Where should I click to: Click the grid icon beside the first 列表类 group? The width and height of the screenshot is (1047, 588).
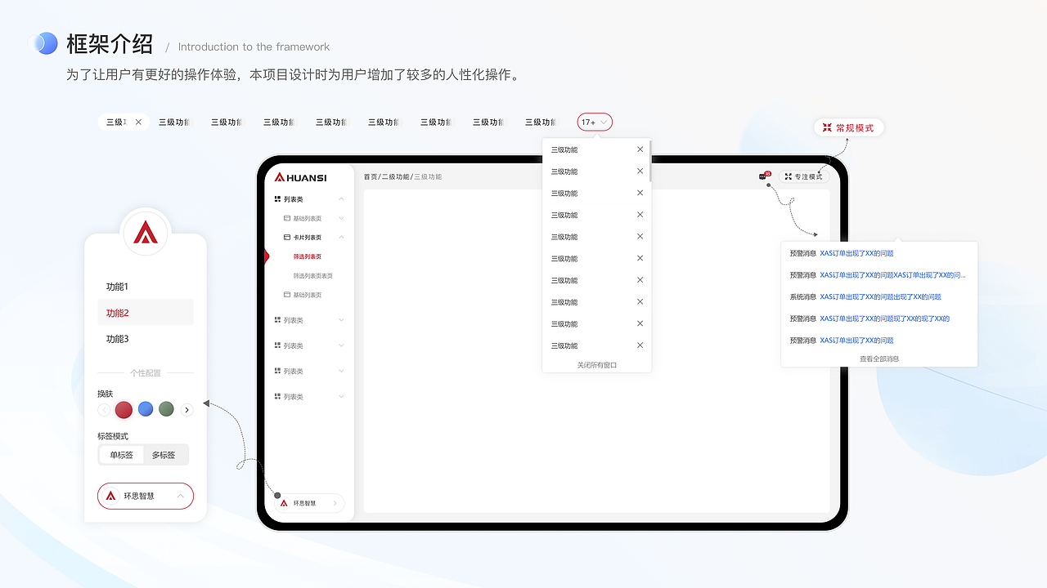coord(279,198)
